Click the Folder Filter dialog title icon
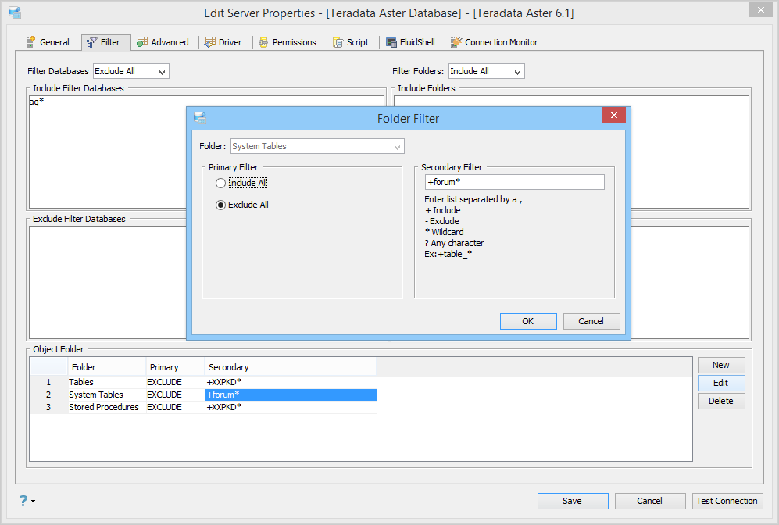This screenshot has width=779, height=525. [200, 118]
